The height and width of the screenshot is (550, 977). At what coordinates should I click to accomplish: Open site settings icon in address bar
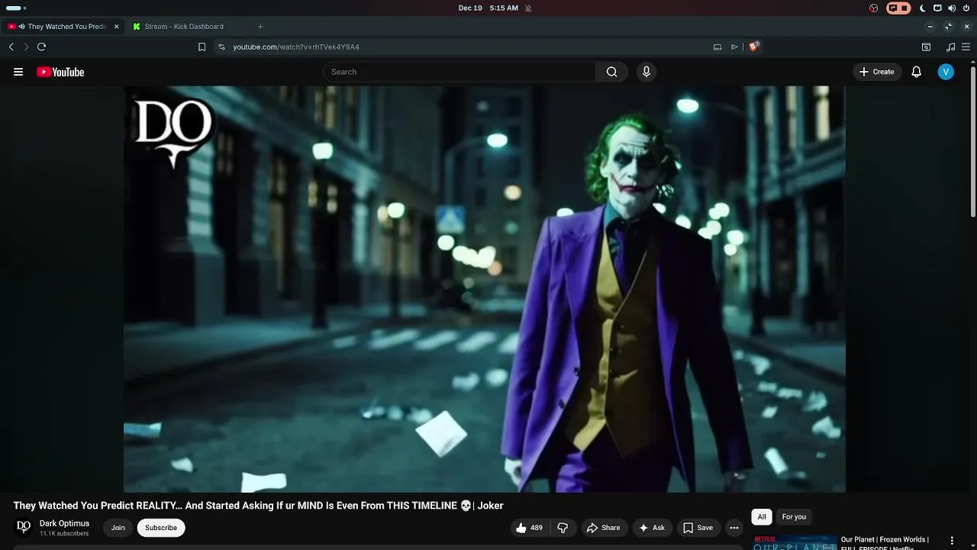[x=221, y=47]
